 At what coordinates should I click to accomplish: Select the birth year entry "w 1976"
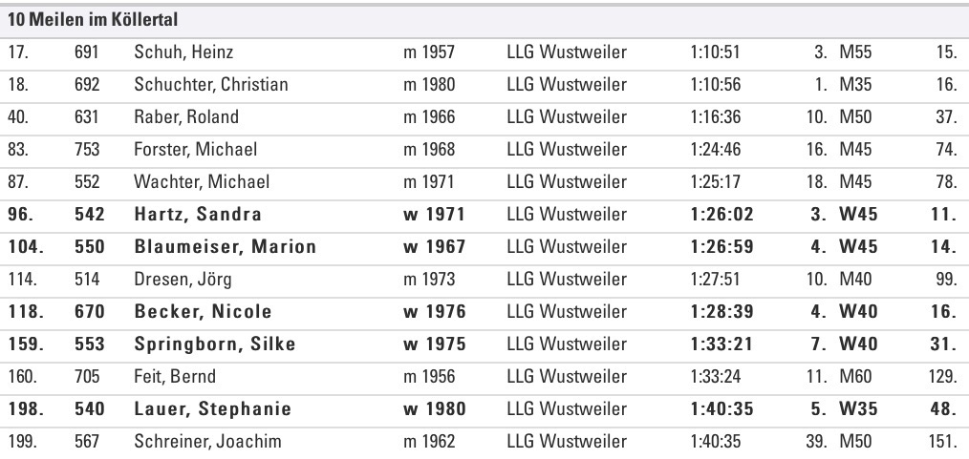point(434,311)
